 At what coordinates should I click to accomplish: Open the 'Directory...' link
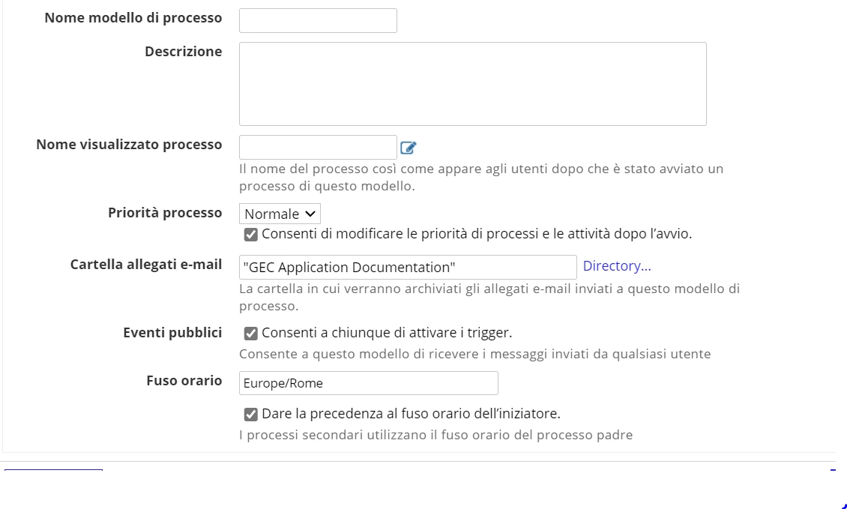pyautogui.click(x=617, y=266)
